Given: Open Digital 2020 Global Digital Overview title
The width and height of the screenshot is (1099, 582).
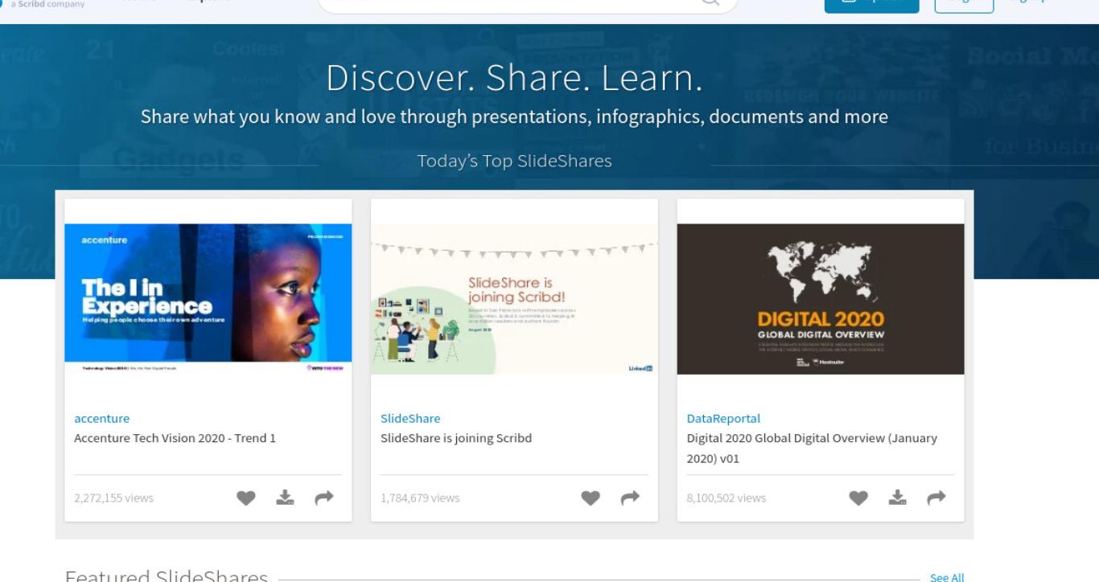Looking at the screenshot, I should [812, 448].
